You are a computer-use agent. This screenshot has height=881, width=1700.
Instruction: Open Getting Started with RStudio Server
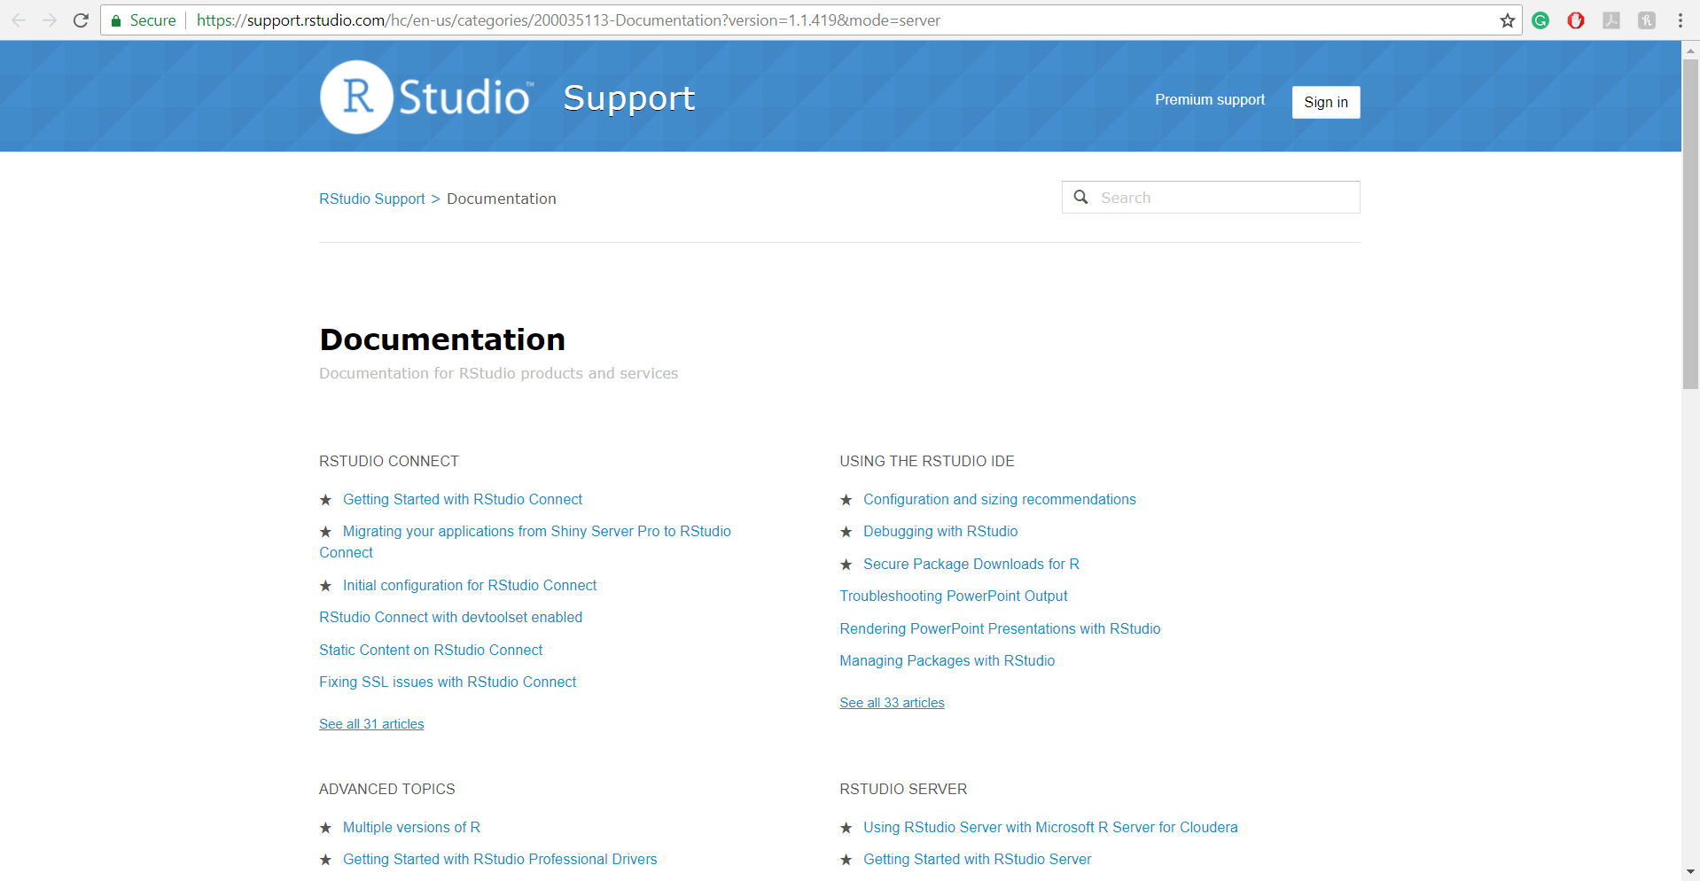[x=978, y=859]
